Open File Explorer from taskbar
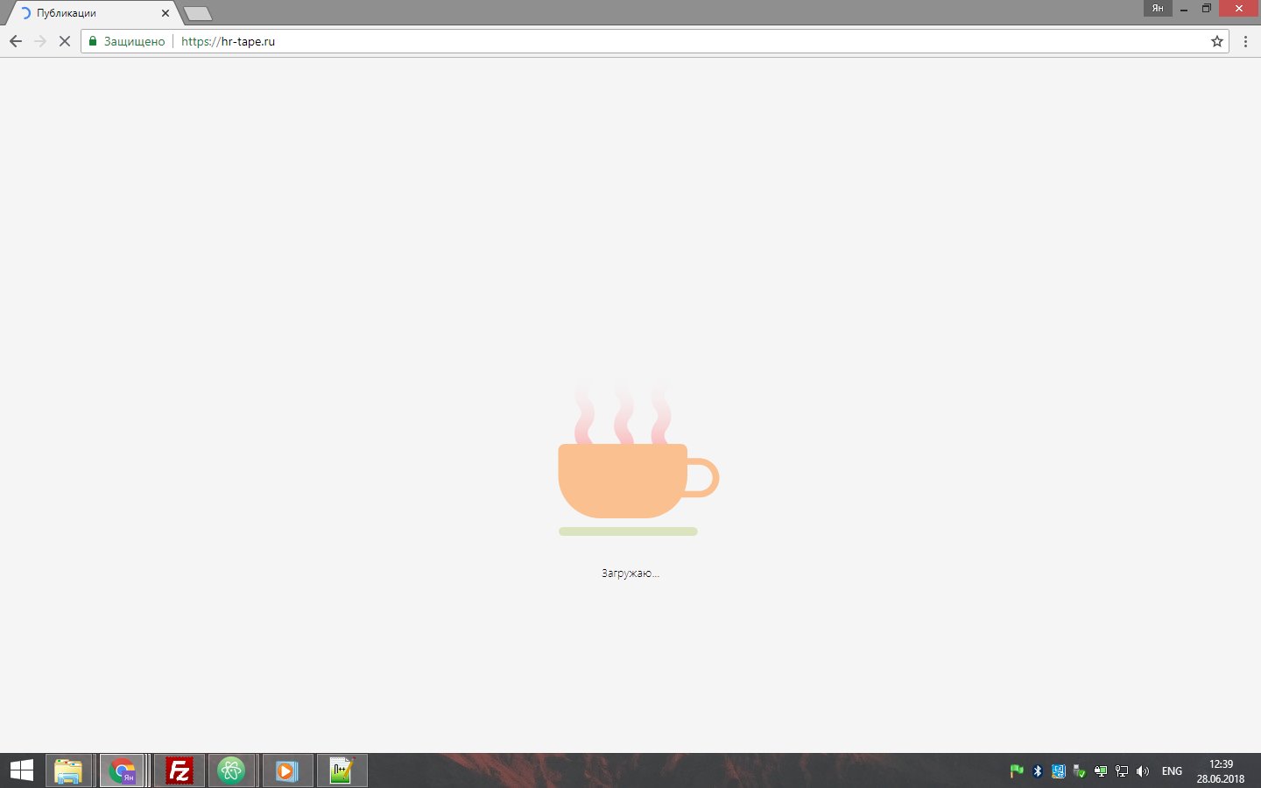Image resolution: width=1261 pixels, height=788 pixels. click(68, 770)
